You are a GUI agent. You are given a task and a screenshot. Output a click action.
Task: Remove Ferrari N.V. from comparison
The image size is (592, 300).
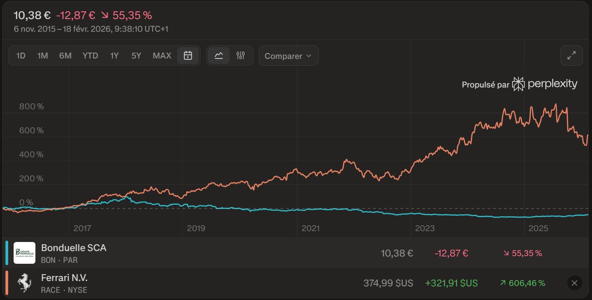[574, 283]
